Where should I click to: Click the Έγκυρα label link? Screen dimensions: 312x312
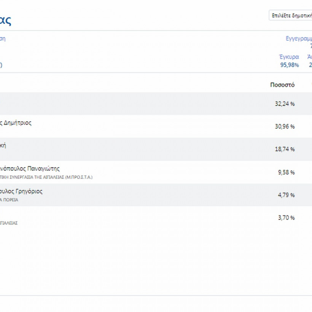289,57
